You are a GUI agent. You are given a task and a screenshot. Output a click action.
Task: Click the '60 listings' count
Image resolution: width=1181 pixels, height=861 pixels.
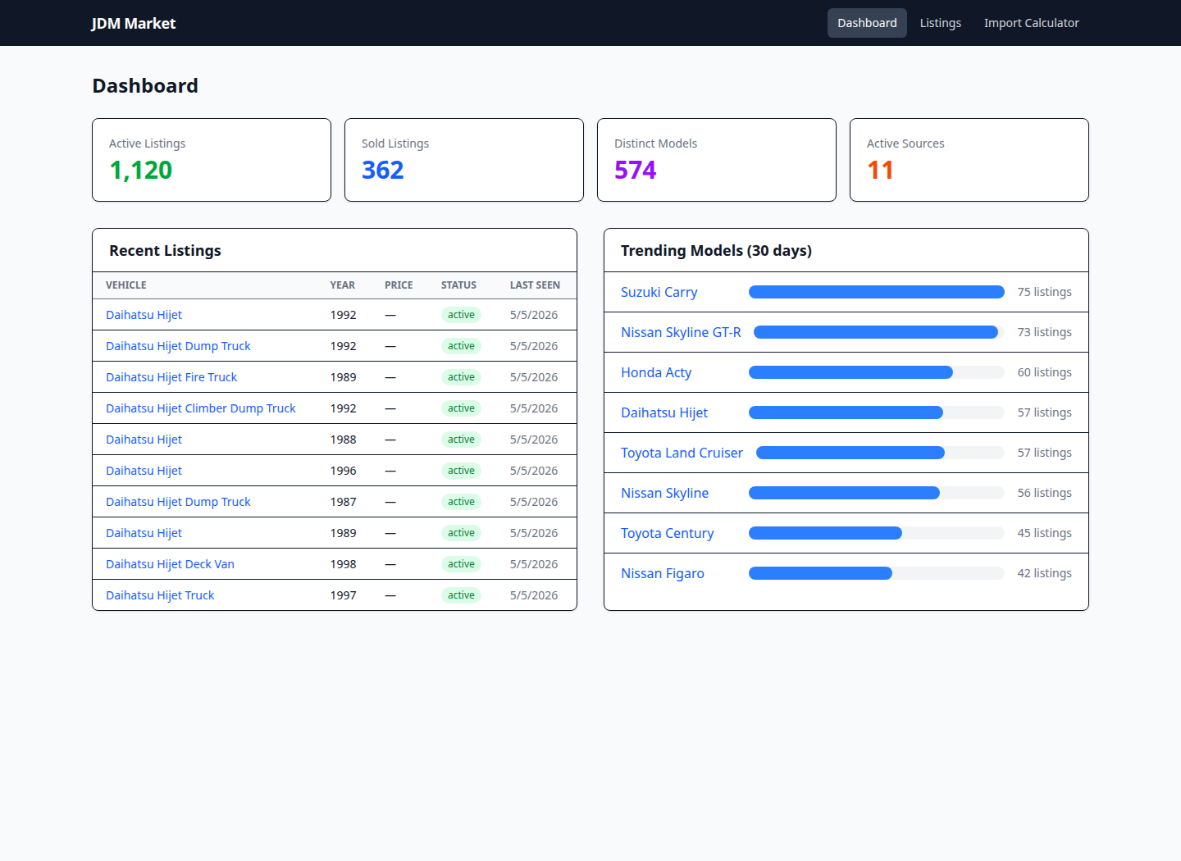1044,372
